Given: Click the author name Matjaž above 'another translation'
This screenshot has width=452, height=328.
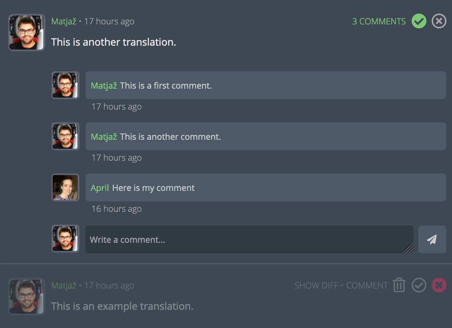Looking at the screenshot, I should tap(64, 22).
